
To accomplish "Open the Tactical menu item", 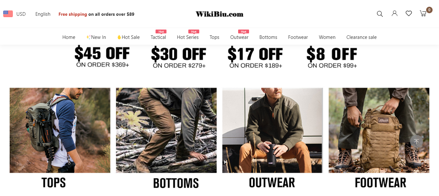I will [158, 37].
